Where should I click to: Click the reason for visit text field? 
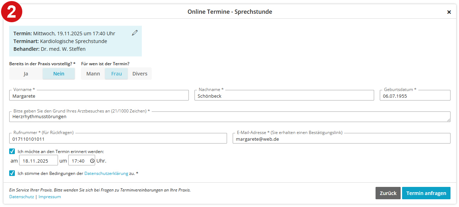coord(230,117)
